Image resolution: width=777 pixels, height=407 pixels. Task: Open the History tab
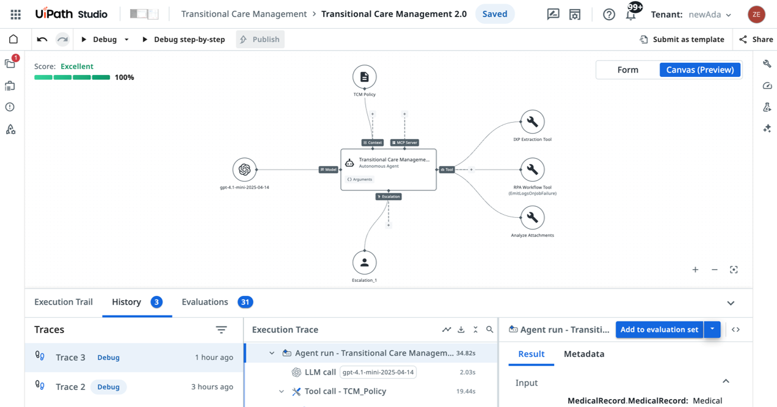[137, 302]
